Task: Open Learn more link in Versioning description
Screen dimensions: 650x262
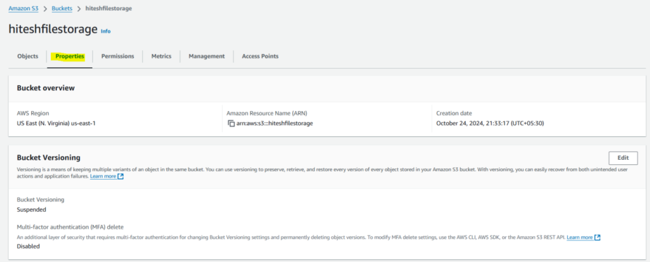Action: pos(103,176)
